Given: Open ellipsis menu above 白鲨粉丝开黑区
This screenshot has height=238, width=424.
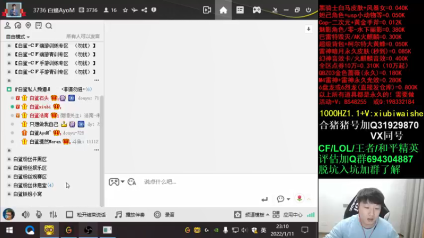Looking at the screenshot, I should tap(96, 150).
